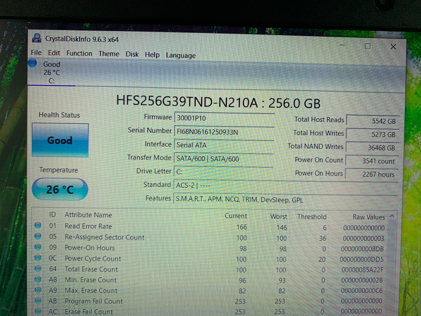
Task: Select the Power Cycle Count attribute name
Action: (x=93, y=258)
